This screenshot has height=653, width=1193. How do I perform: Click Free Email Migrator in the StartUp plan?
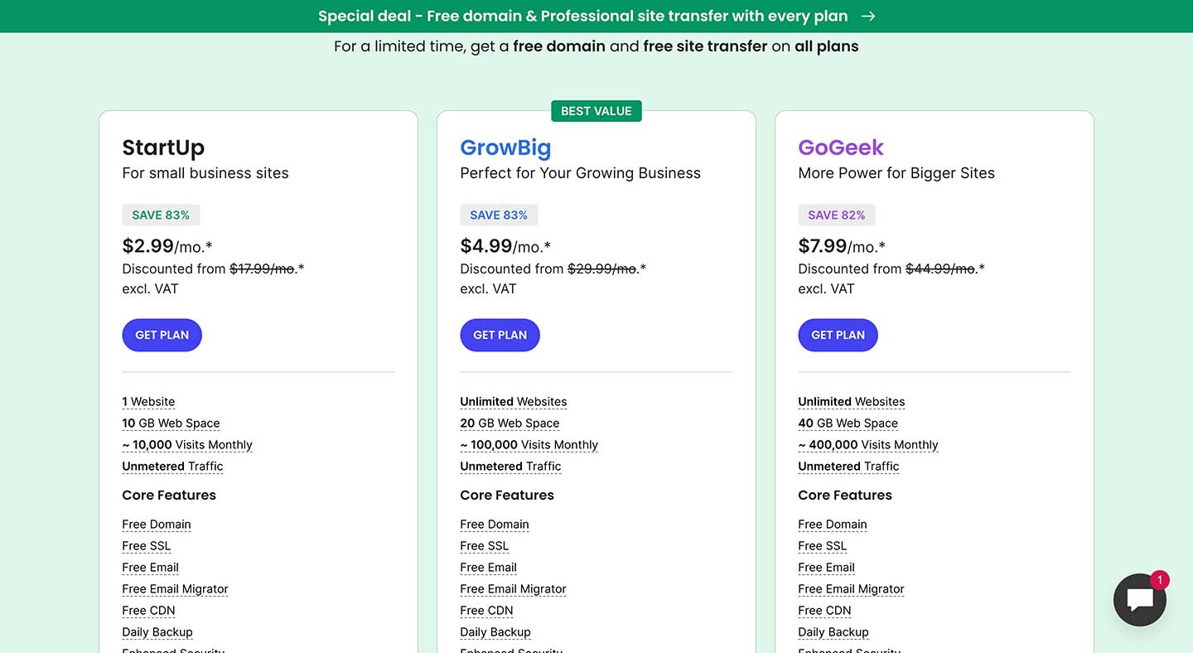[x=175, y=589]
